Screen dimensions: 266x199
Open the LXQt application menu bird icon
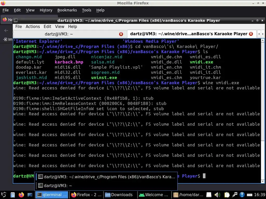[x=4, y=195]
